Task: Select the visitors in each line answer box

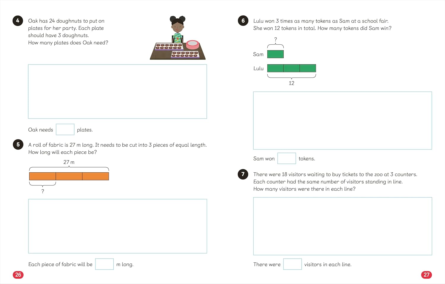Action: [293, 264]
